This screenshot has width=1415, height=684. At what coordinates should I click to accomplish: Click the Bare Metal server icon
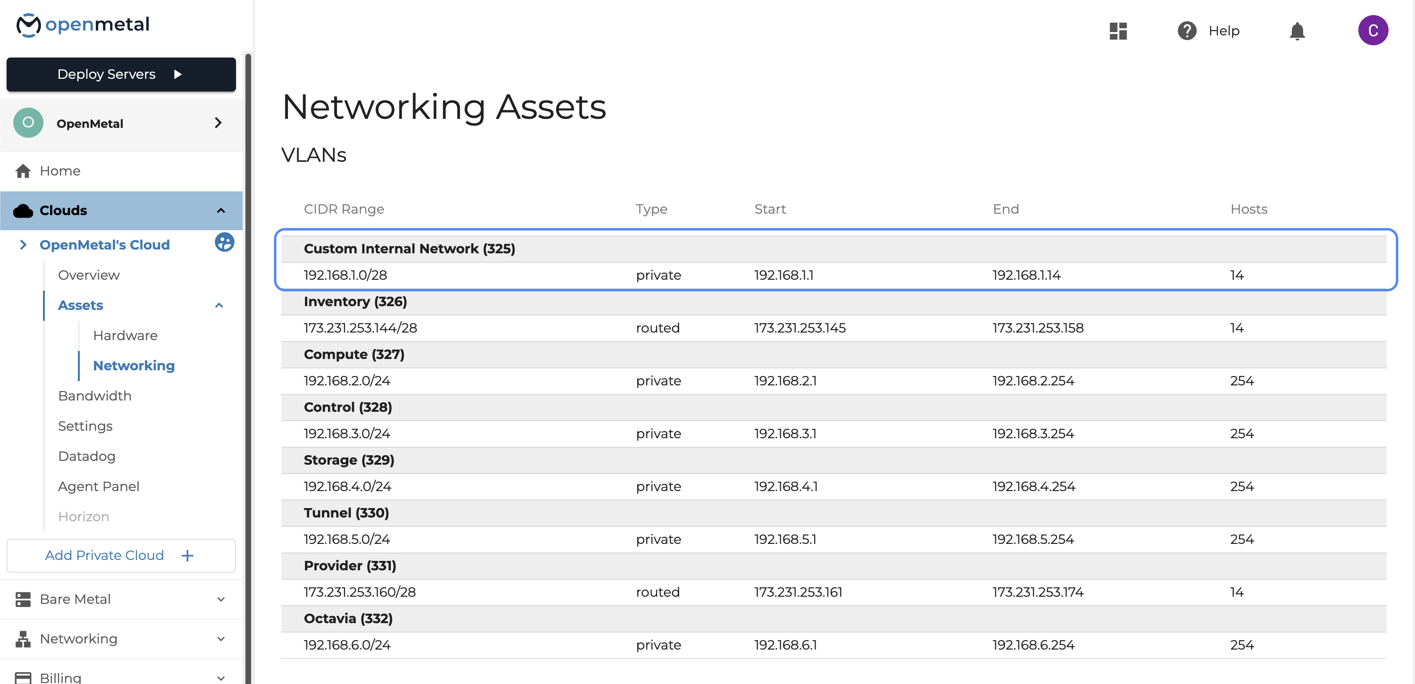[23, 599]
